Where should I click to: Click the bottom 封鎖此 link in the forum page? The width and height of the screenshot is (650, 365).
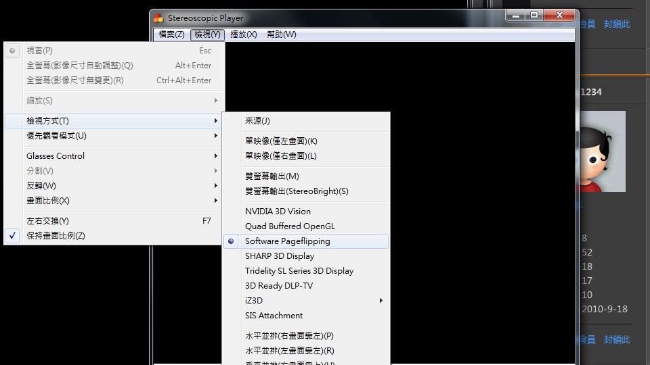[617, 340]
